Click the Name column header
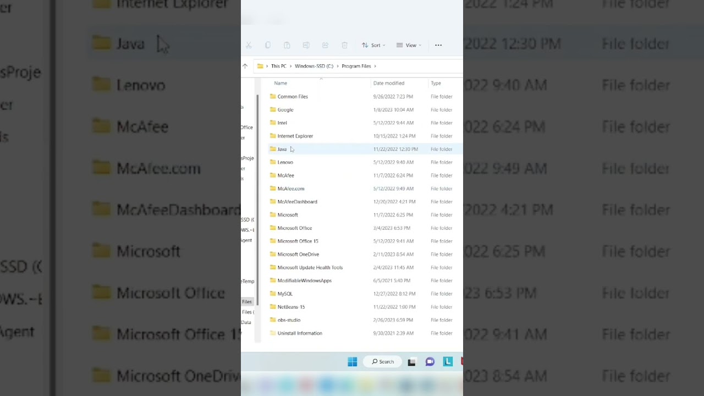Viewport: 704px width, 396px height. click(280, 83)
